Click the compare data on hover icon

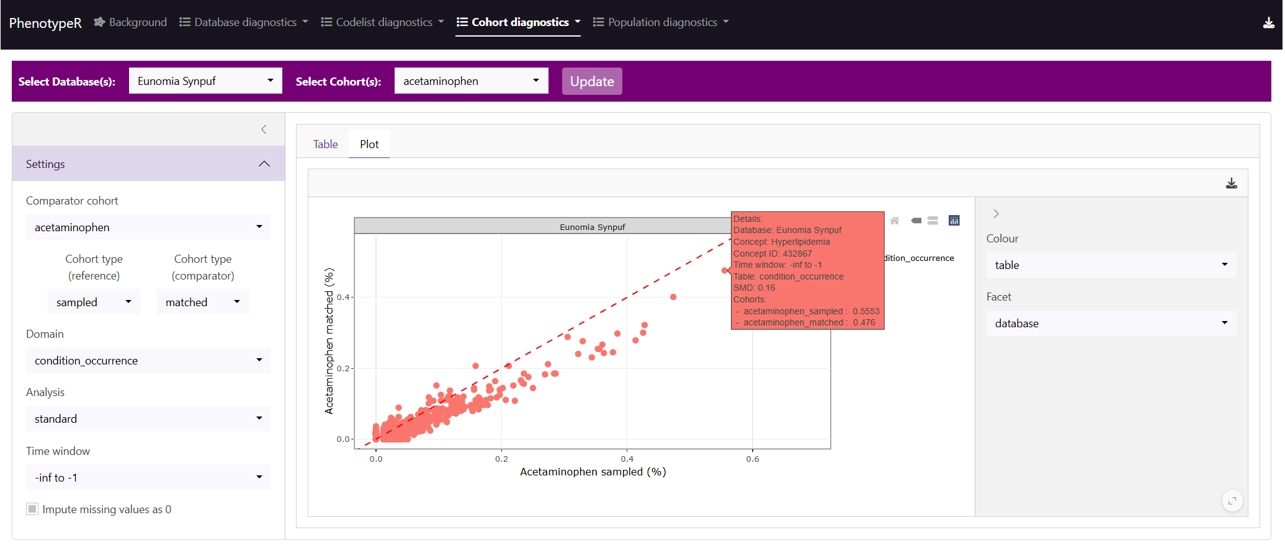[933, 221]
